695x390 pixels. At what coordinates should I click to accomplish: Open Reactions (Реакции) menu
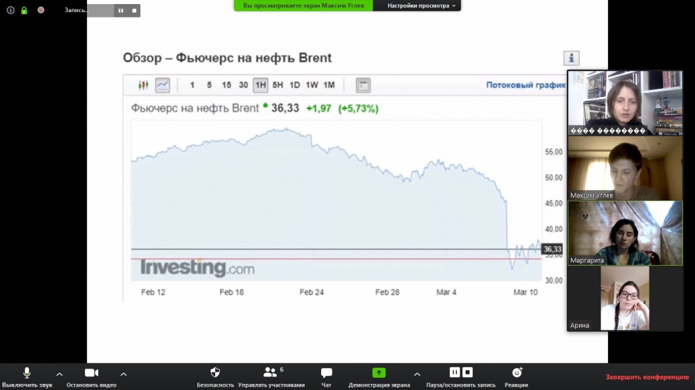pos(516,376)
